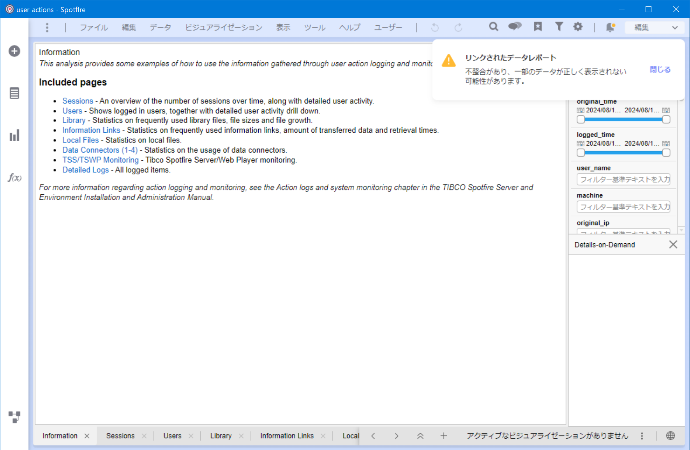
Task: Close the Information page tab
Action: pos(87,436)
